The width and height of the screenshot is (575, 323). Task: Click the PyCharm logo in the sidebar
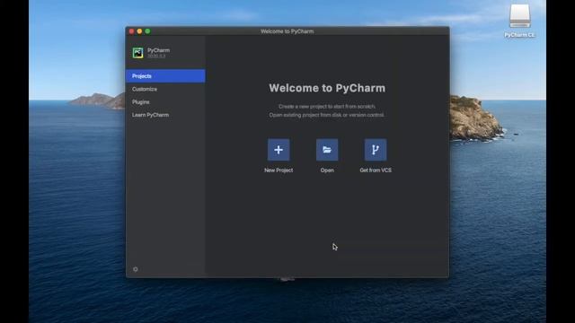[x=137, y=53]
